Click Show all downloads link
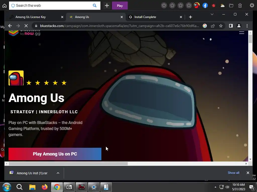 coord(233,173)
